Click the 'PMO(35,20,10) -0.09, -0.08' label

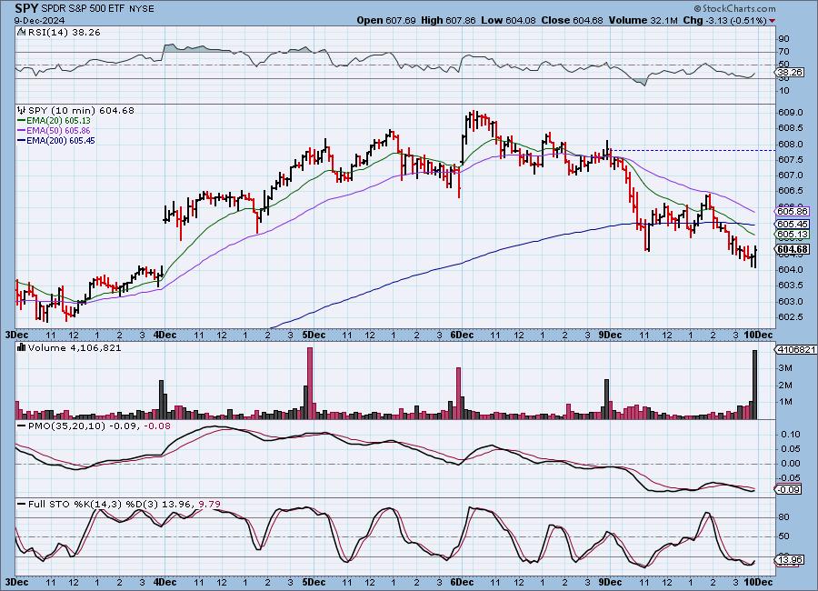[99, 426]
